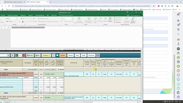Open the Chrome tab search dropdown arrow
The image size is (183, 103).
point(2,2)
